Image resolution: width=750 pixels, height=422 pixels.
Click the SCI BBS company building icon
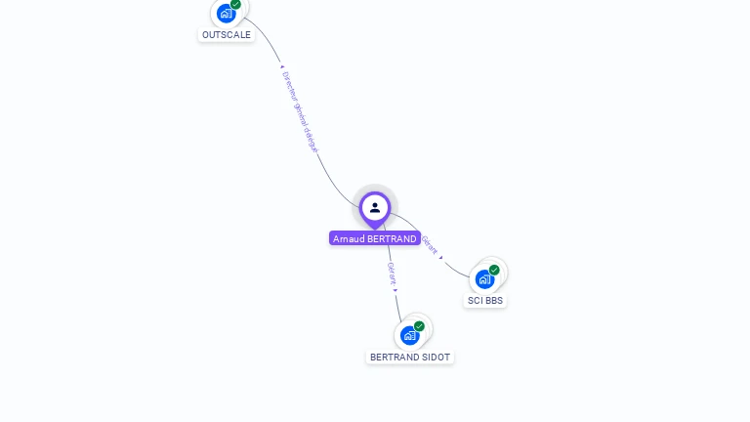coord(484,279)
